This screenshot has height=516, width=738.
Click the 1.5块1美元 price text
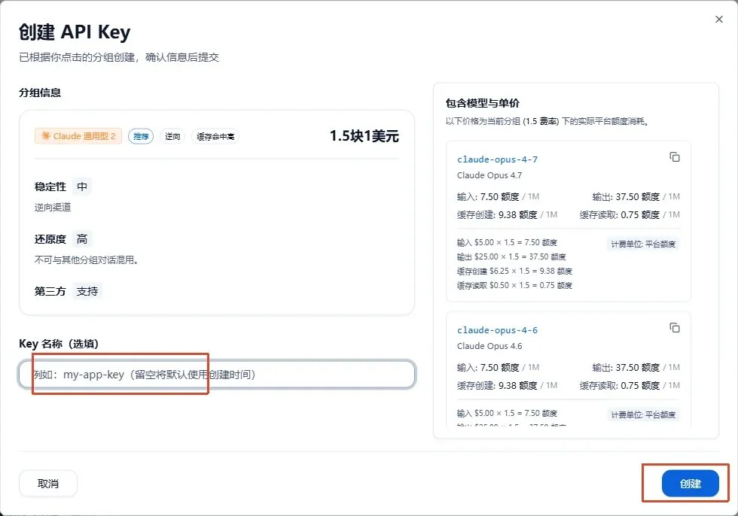364,136
